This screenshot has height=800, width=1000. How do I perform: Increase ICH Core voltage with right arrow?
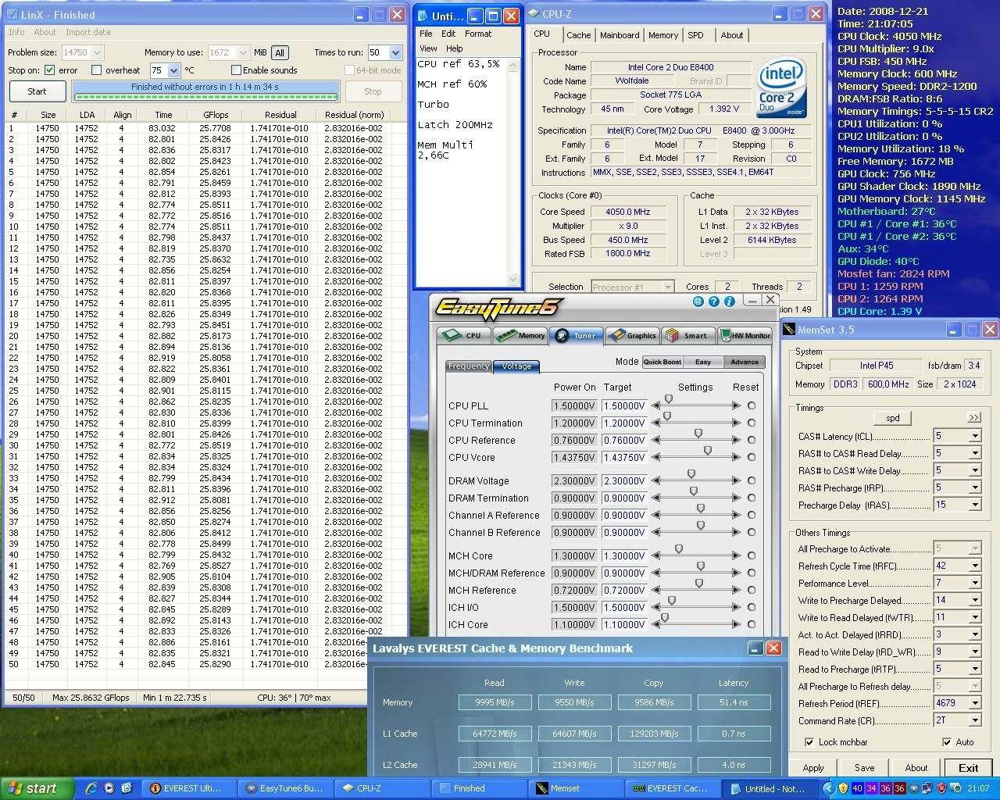(736, 625)
